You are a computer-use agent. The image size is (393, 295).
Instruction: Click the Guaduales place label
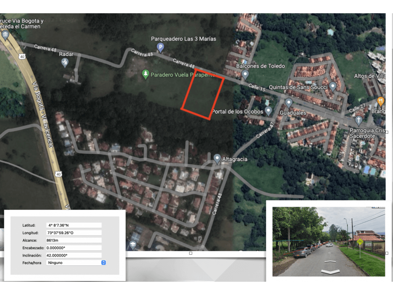[x=293, y=113]
